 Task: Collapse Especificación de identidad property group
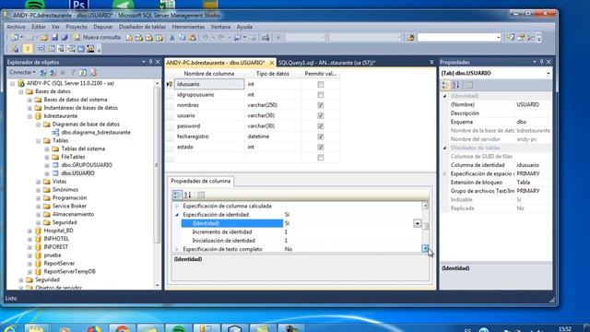tap(177, 215)
